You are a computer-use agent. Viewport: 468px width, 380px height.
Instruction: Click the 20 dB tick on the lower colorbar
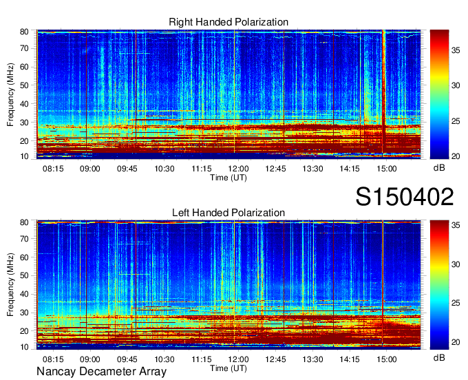coord(456,341)
